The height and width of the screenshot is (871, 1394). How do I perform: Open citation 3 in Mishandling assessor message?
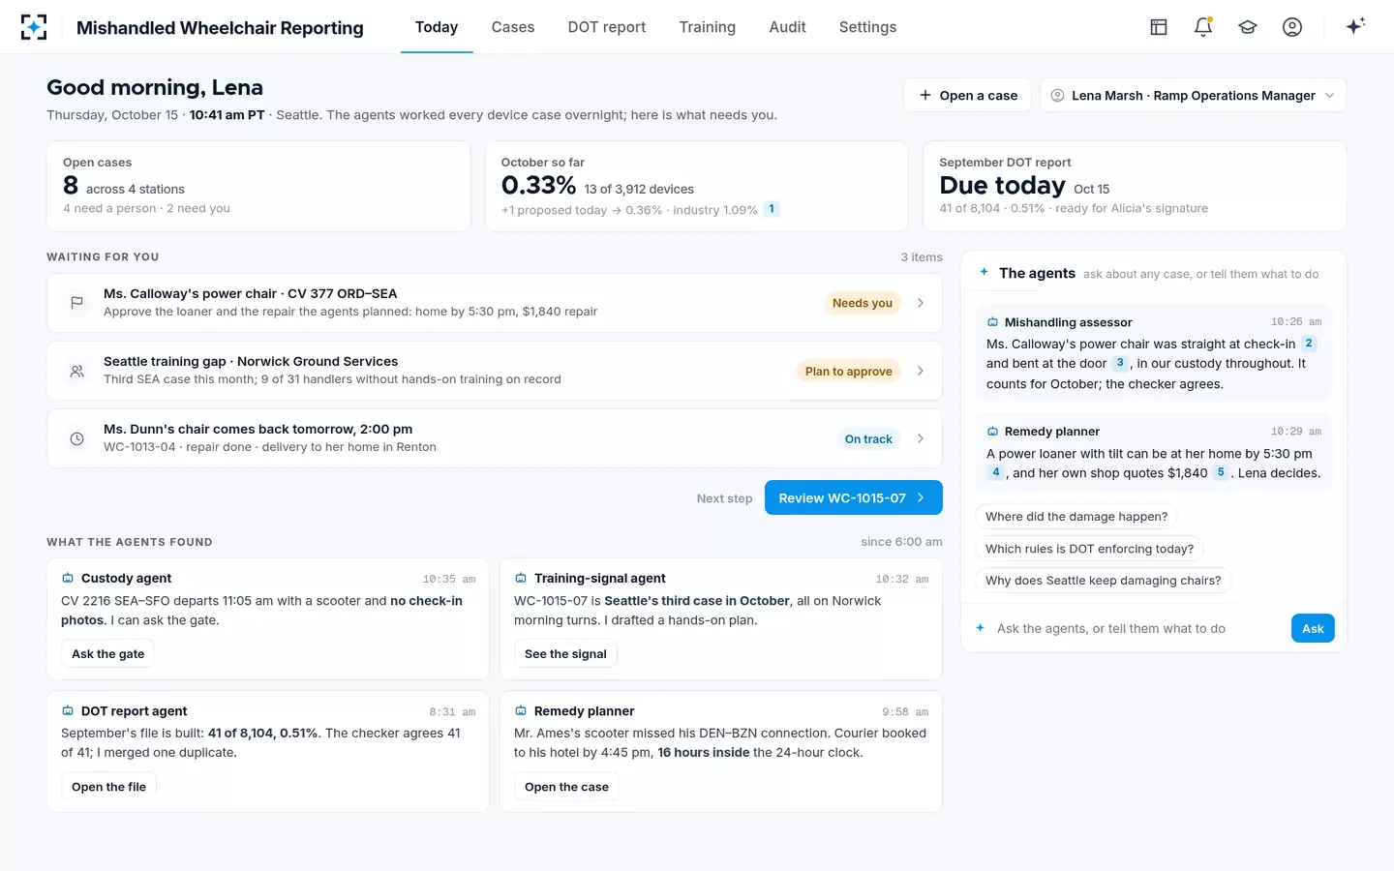[1120, 363]
